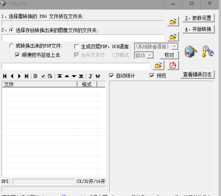This screenshot has height=196, width=221.
Task: Click the blue cube wizard icon
Action: pyautogui.click(x=191, y=51)
